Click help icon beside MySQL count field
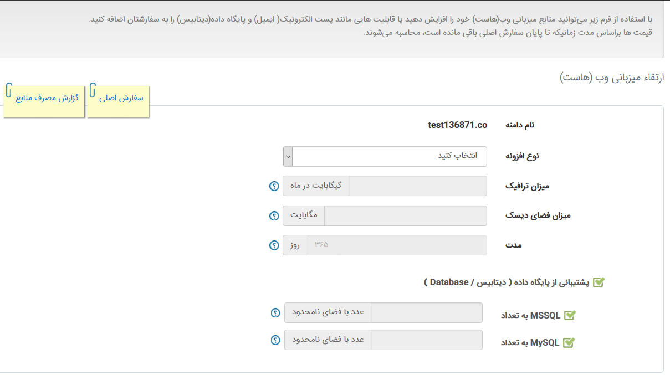 point(275,340)
